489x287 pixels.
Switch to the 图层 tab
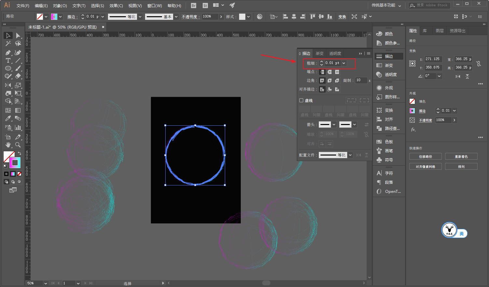click(440, 31)
